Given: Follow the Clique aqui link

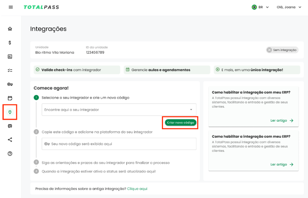Looking at the screenshot, I should point(137,189).
